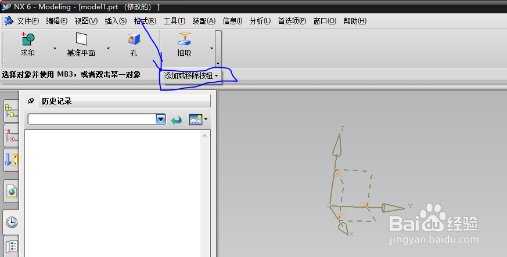Select the Y axis arrow in viewport
The height and width of the screenshot is (257, 507).
(393, 208)
